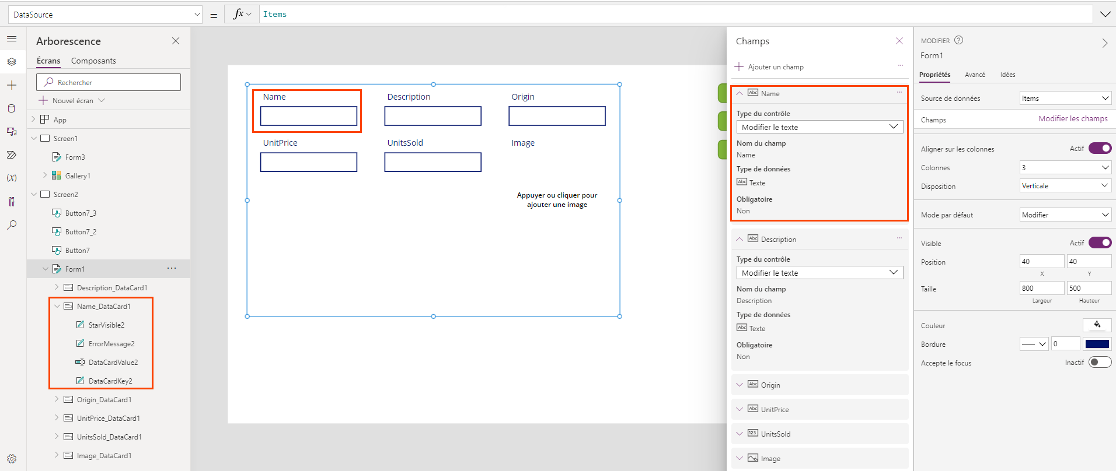
Task: Select the Propriétés tab
Action: [x=934, y=75]
